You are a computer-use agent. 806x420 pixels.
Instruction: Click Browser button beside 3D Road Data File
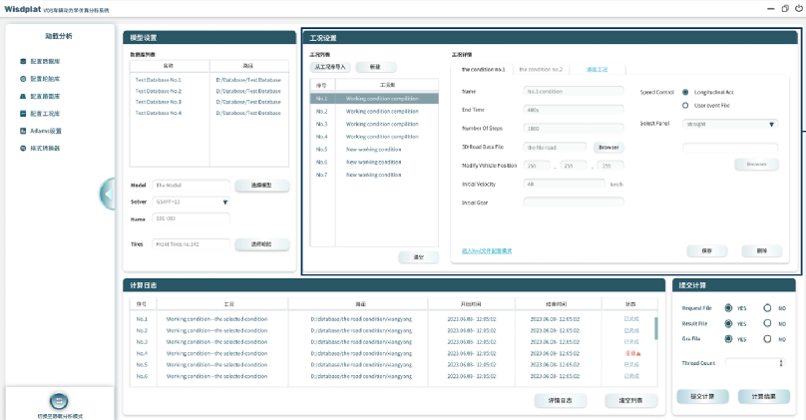point(608,147)
